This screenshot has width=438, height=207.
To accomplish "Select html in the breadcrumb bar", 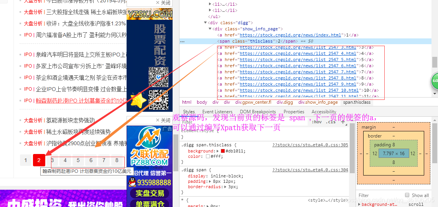I will (x=187, y=103).
